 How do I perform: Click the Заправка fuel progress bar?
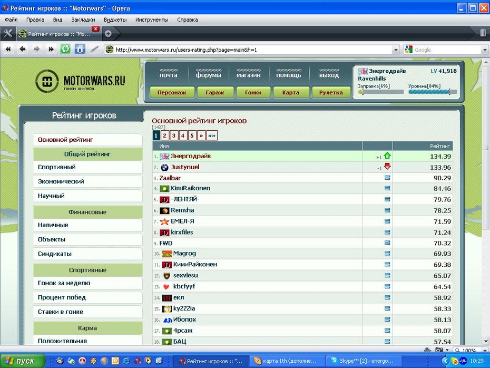point(381,92)
